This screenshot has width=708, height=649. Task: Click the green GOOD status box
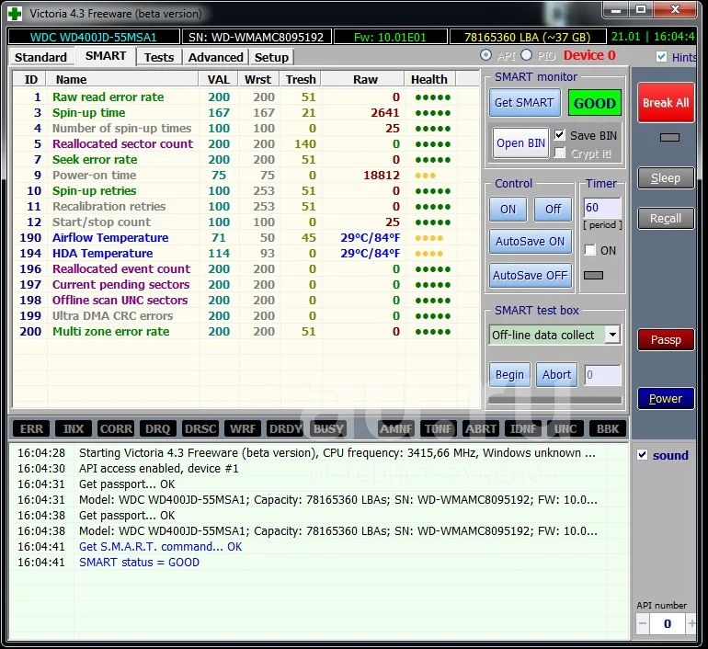click(x=594, y=103)
